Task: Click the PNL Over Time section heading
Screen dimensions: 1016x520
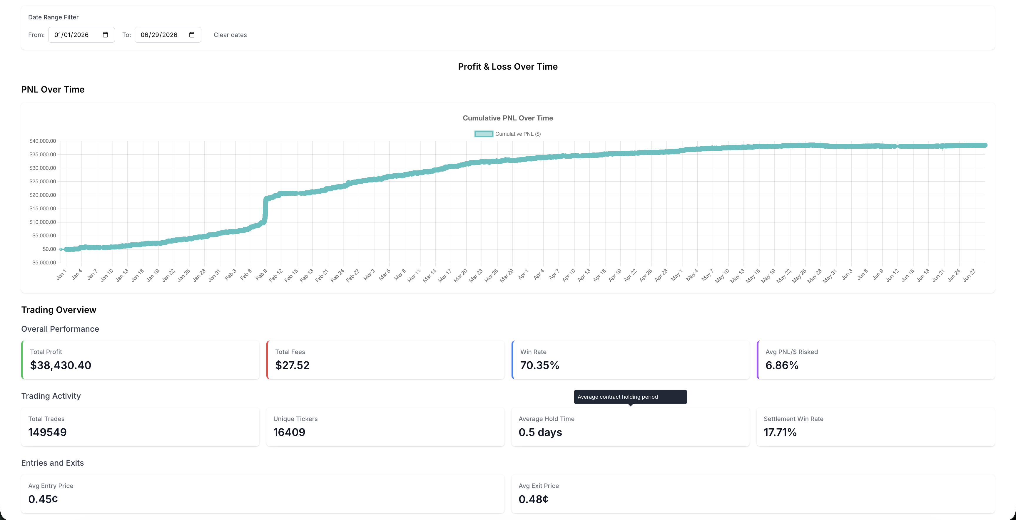Action: [53, 90]
